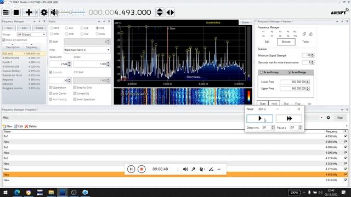Open the Tools tab in Scanner panel

pos(305,42)
